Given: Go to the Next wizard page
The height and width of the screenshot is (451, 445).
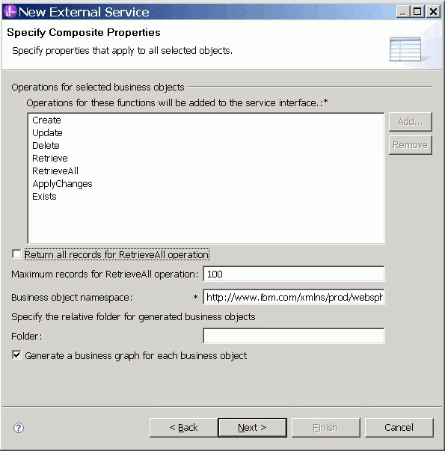Looking at the screenshot, I should (252, 427).
